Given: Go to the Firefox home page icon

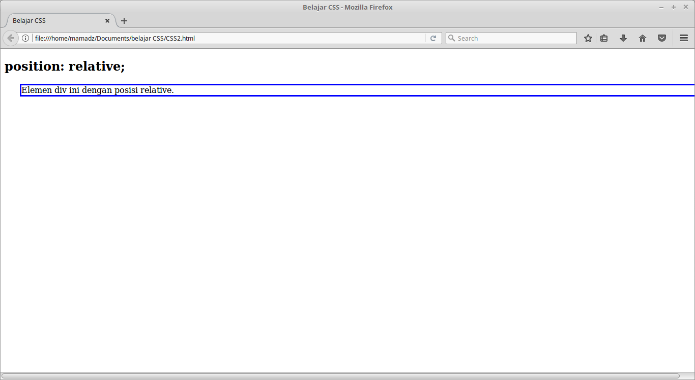Looking at the screenshot, I should pos(643,38).
